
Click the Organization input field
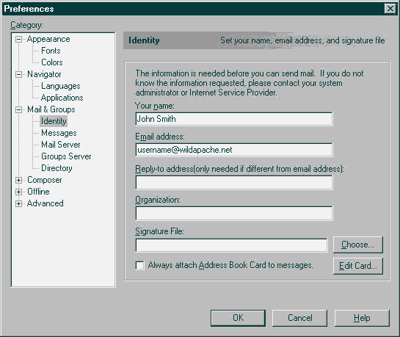coord(234,213)
